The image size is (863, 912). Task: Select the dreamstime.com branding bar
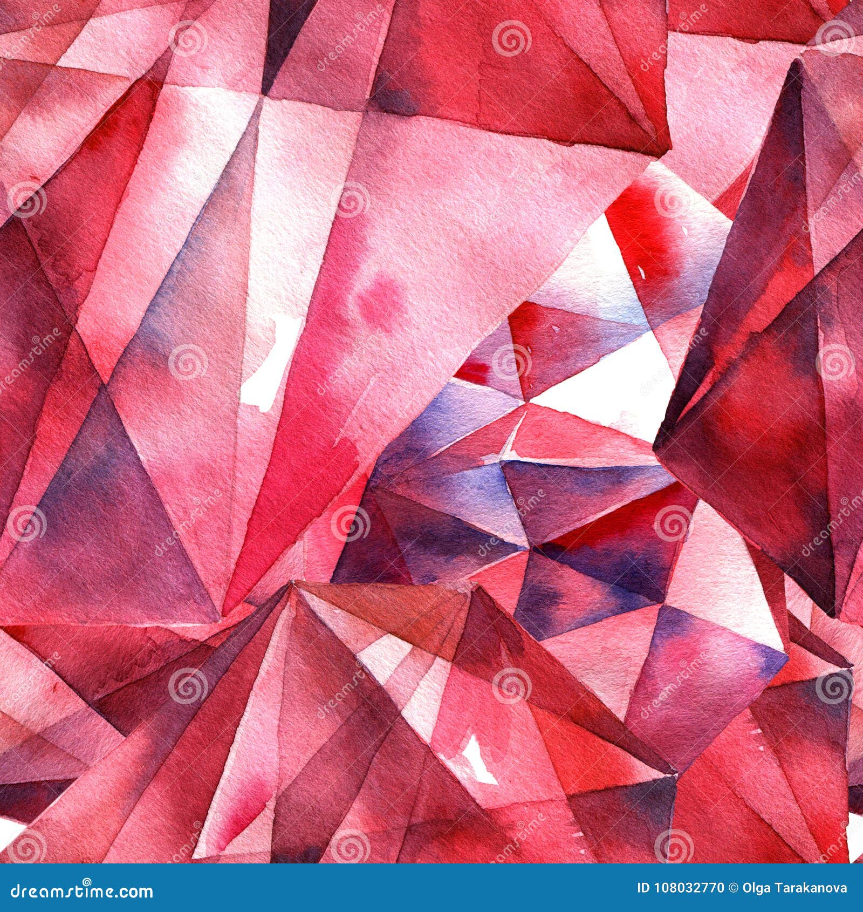(x=432, y=888)
